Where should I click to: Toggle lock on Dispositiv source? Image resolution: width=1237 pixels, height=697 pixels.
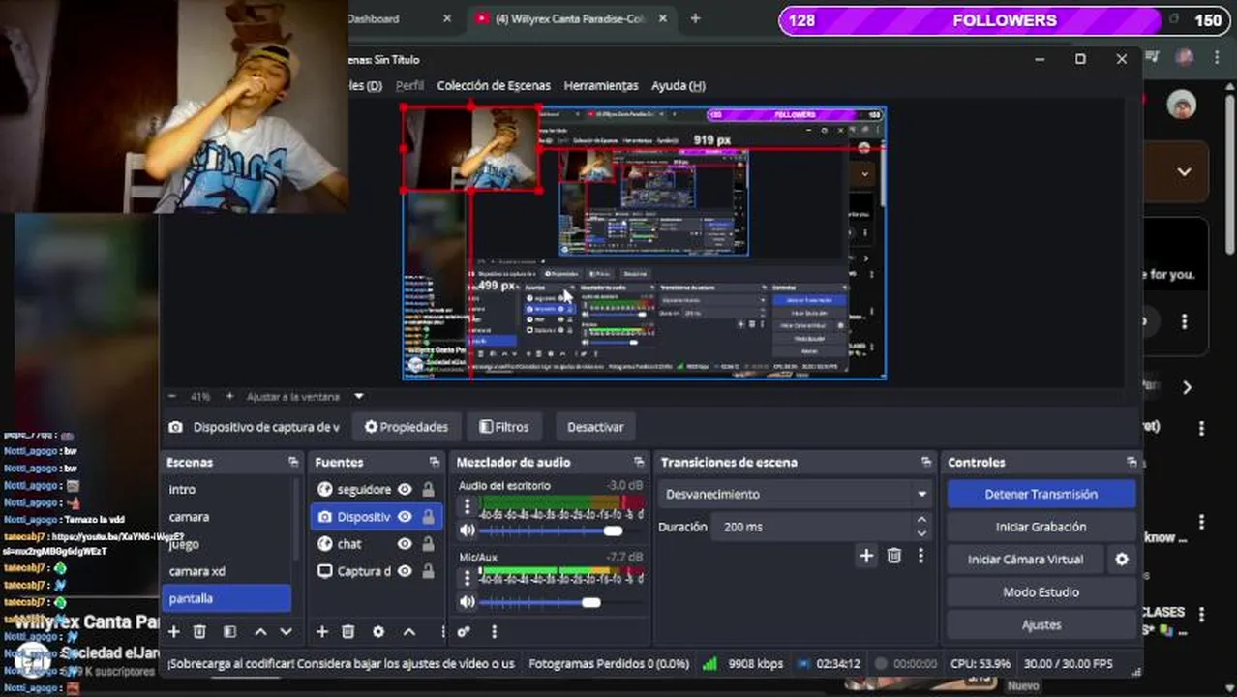(428, 517)
